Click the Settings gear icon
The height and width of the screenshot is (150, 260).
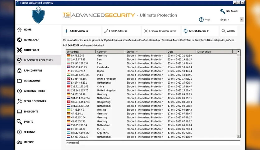[19, 132]
